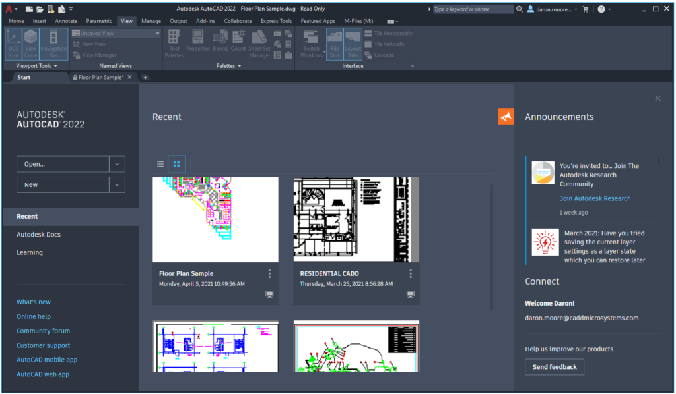Click Tile Horizontally in Interface panel
676x394 pixels.
388,33
